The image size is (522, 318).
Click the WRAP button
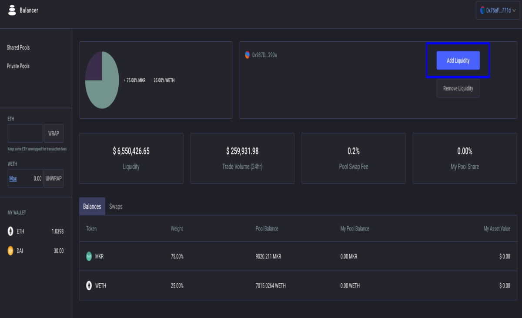tap(54, 133)
